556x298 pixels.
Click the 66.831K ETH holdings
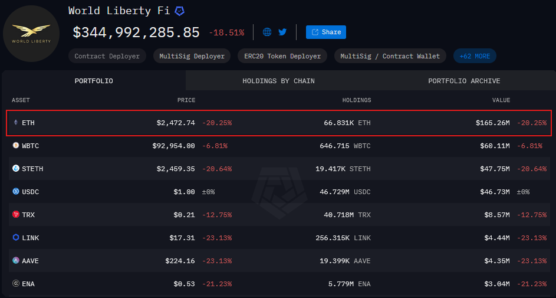347,123
